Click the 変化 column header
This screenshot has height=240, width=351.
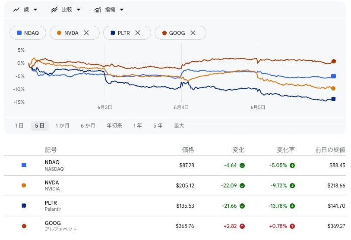click(238, 150)
